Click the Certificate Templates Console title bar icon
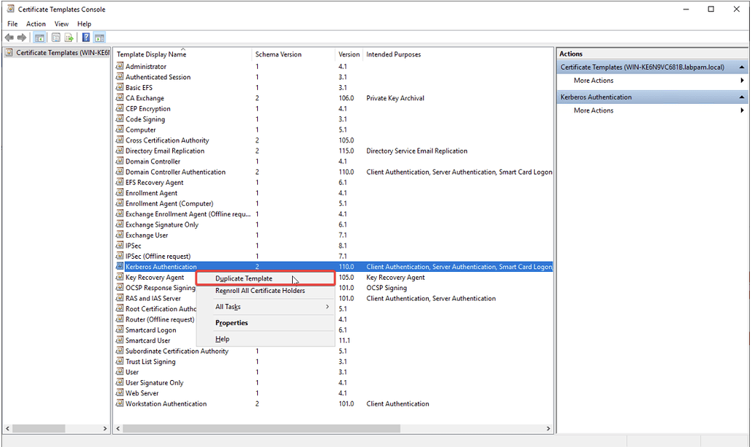This screenshot has width=752, height=447. pyautogui.click(x=10, y=9)
